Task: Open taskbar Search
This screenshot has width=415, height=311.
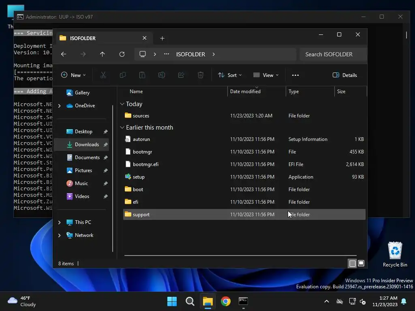Action: (190, 301)
